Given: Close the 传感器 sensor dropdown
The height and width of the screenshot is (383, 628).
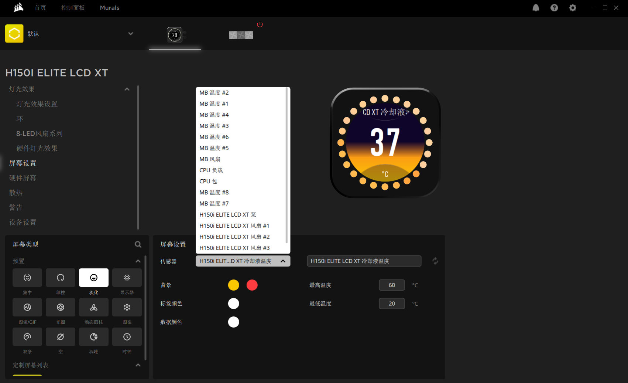Looking at the screenshot, I should click(x=283, y=261).
